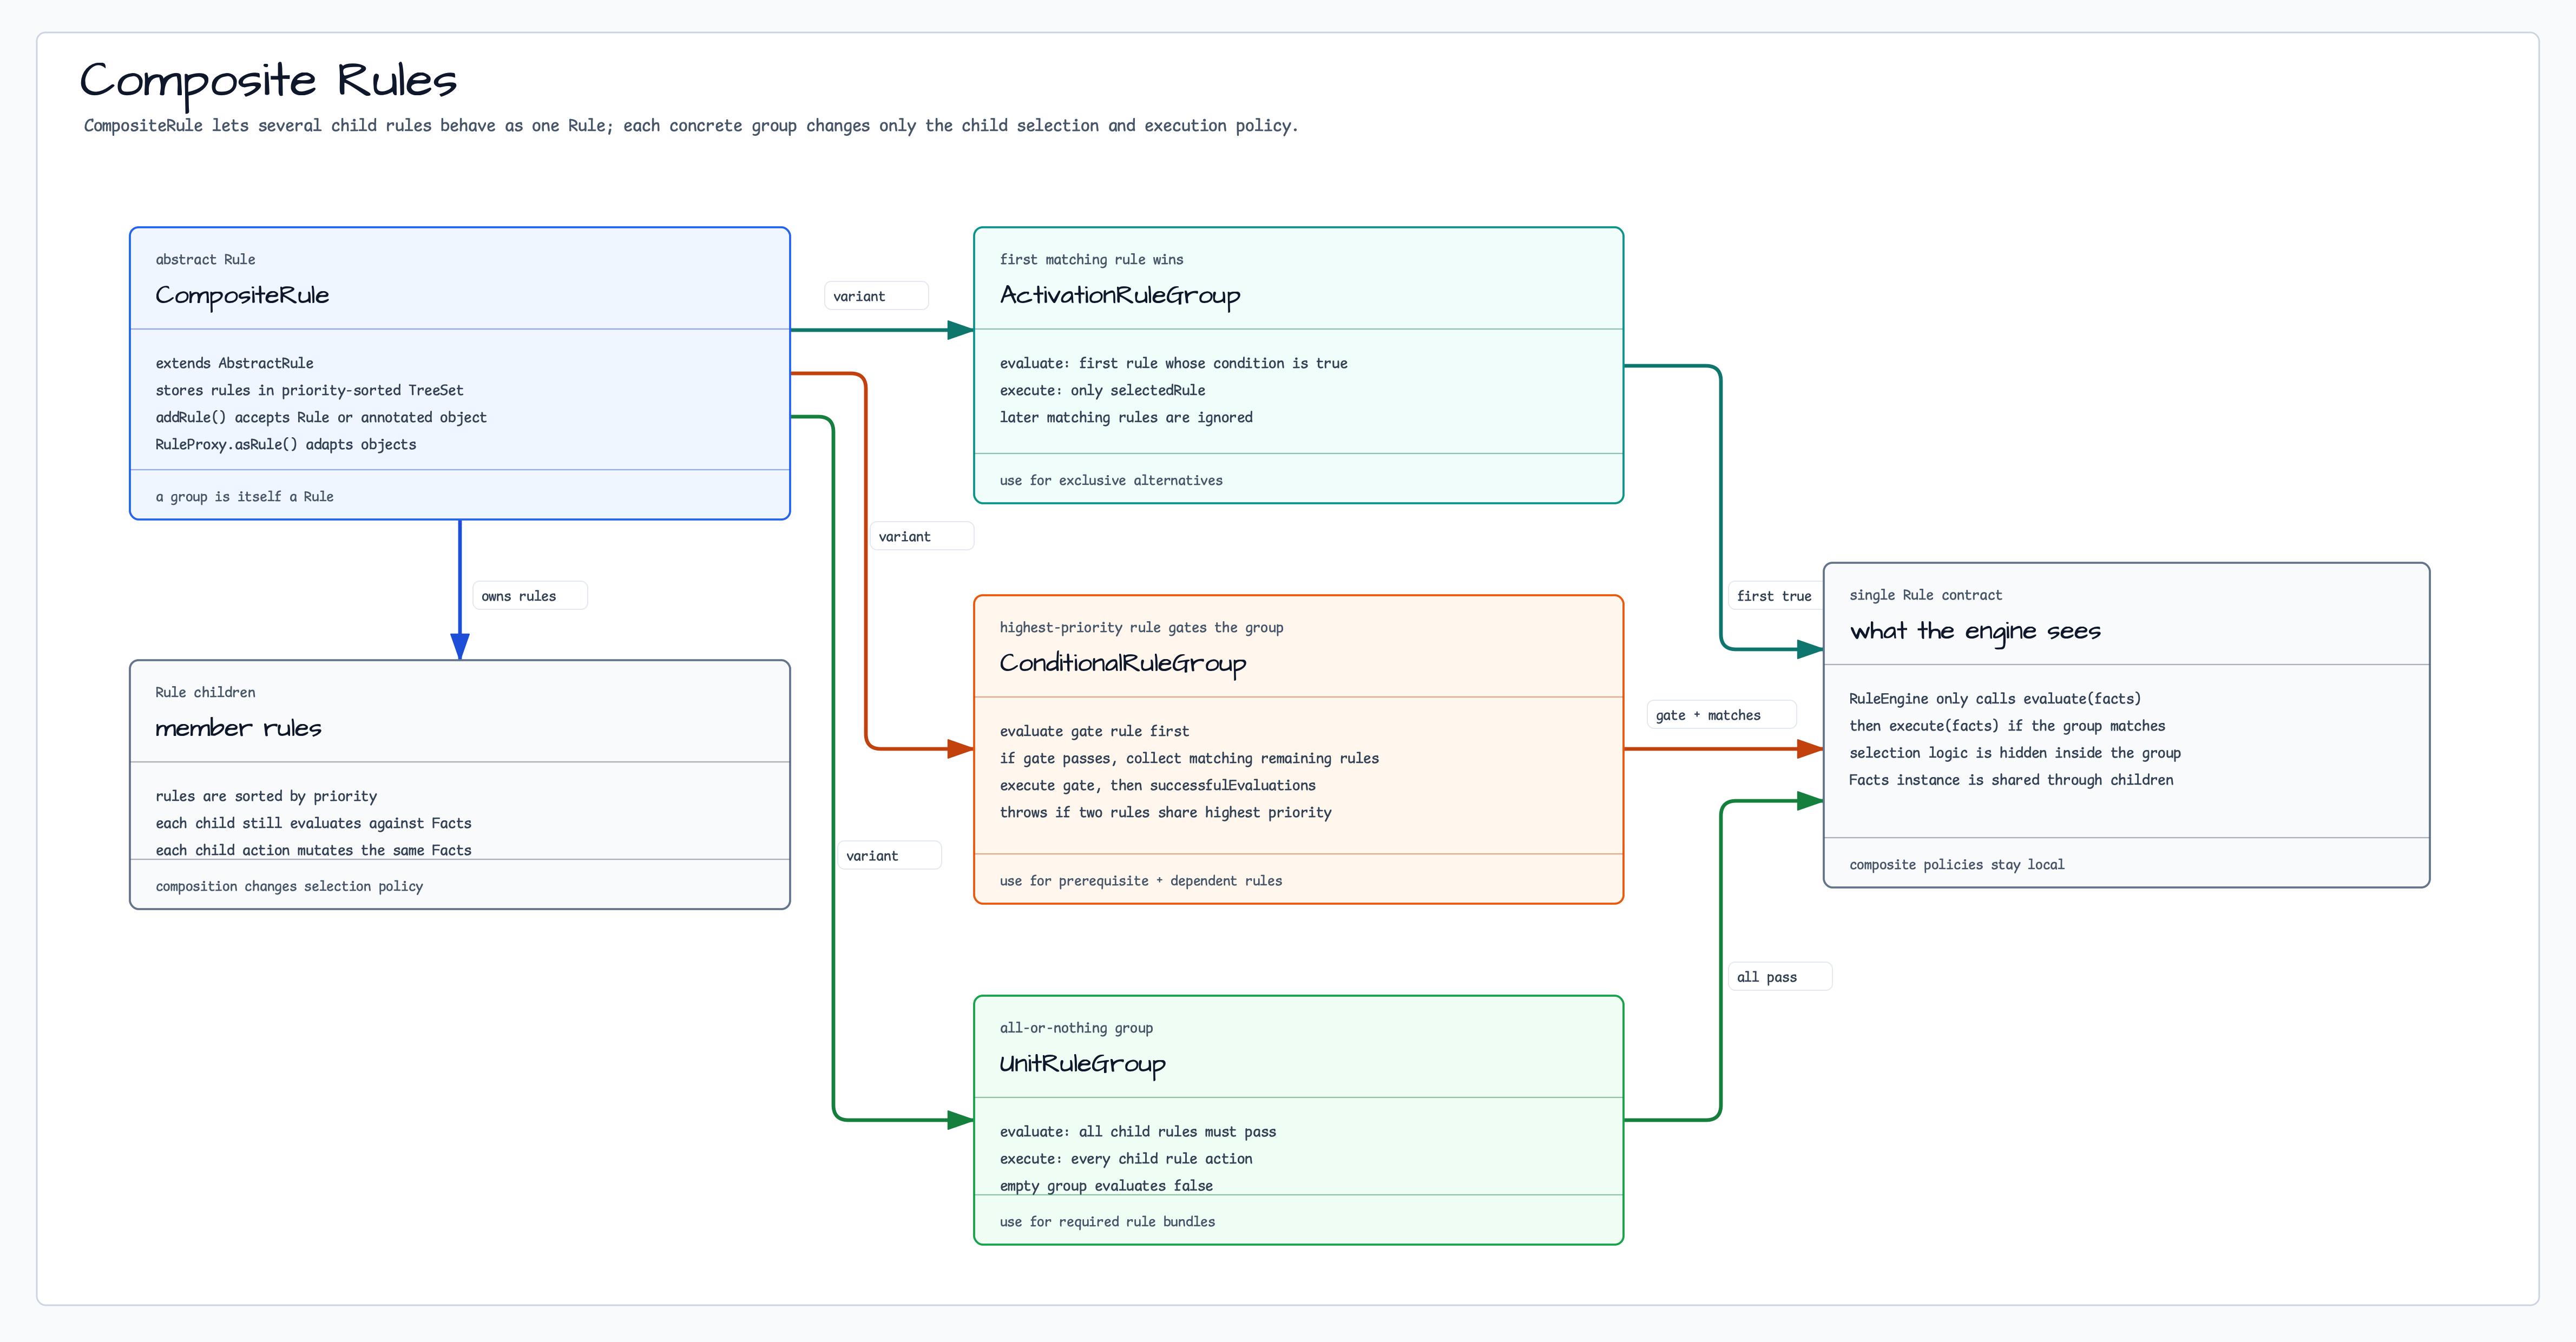Click 'empty group evaluates false' line
2576x1342 pixels.
coord(1106,1185)
